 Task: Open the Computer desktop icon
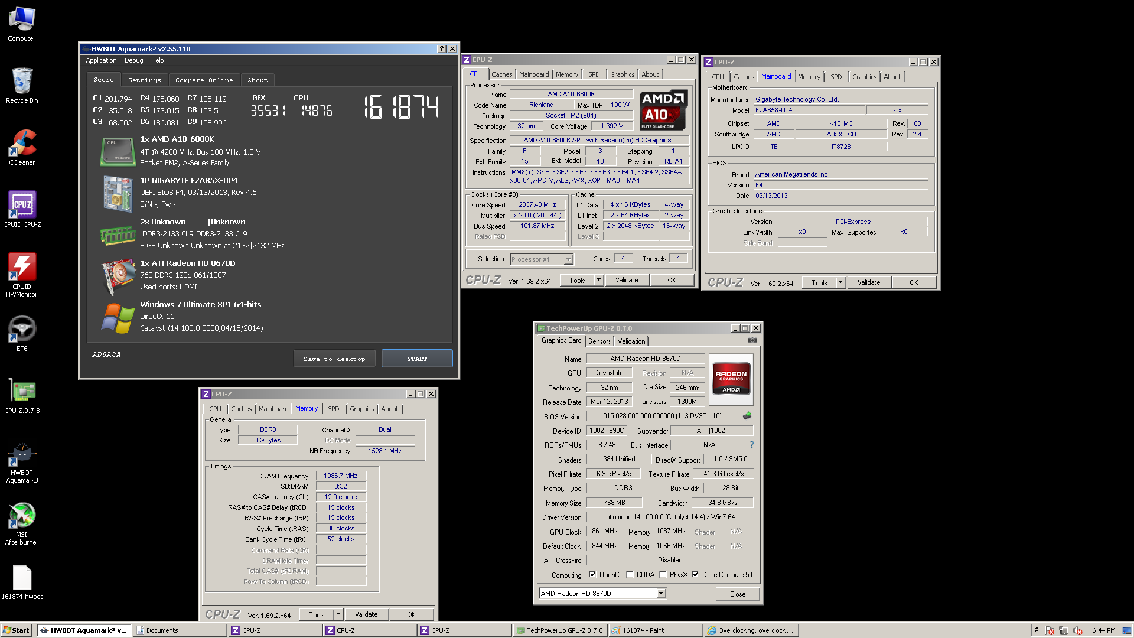[22, 24]
